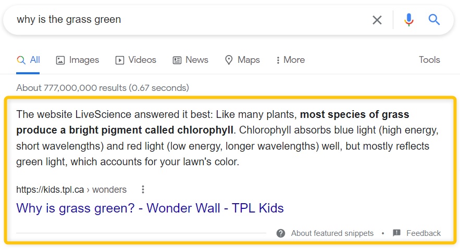Click the Maps pin icon
The width and height of the screenshot is (460, 252).
[229, 60]
